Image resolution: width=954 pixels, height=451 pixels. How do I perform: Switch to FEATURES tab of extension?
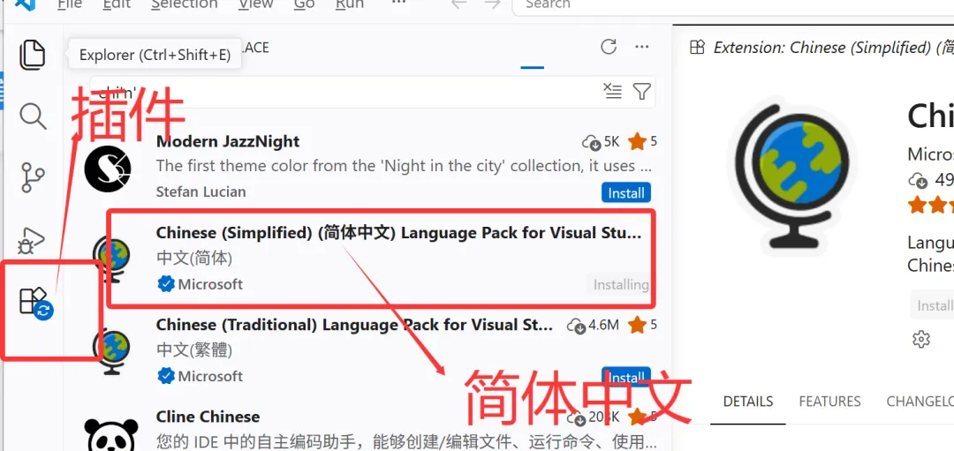click(x=829, y=402)
